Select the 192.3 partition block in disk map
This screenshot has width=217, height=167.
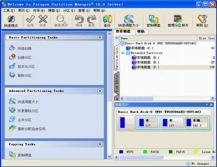click(197, 123)
